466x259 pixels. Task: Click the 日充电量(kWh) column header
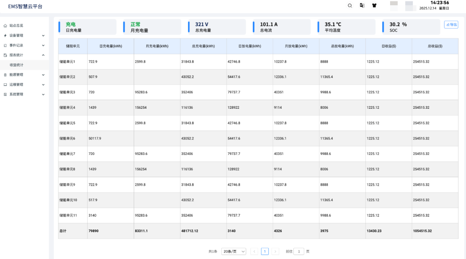point(110,46)
